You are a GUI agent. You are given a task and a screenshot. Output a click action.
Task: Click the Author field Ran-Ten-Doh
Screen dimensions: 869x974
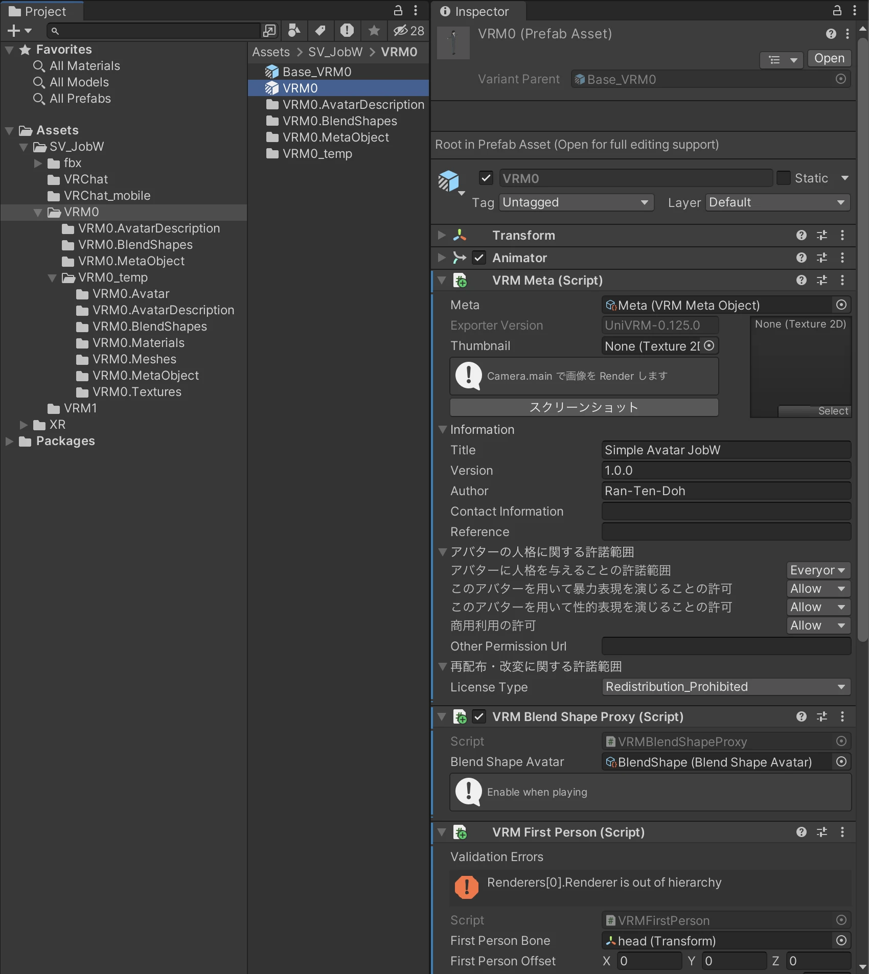(726, 491)
